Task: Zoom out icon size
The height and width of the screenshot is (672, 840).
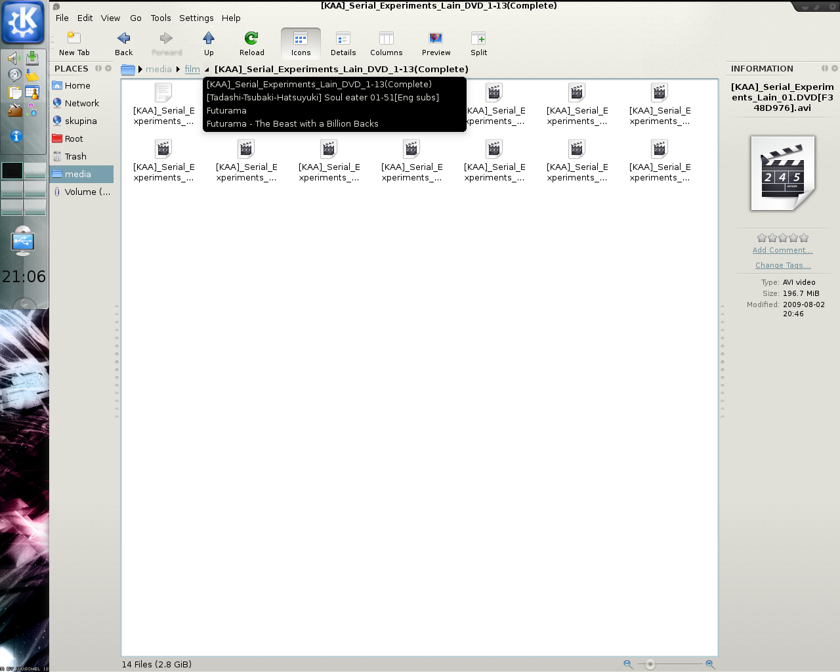Action: click(628, 664)
